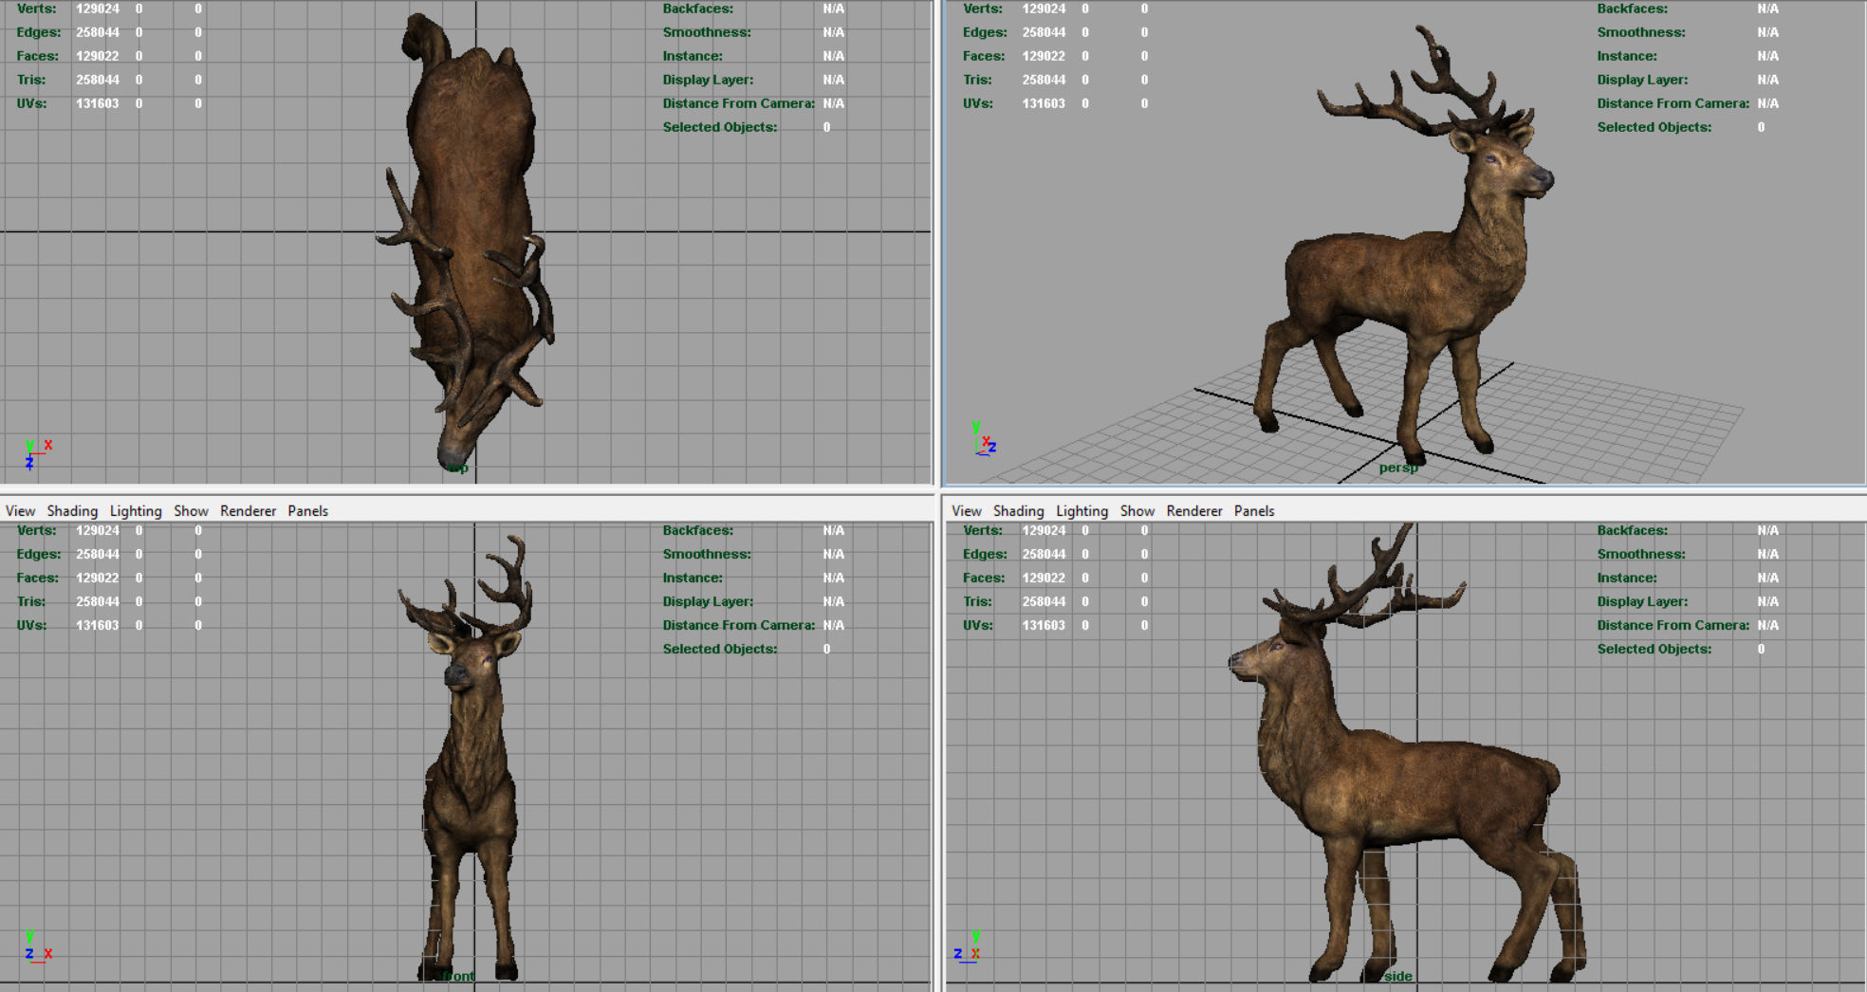Click the axis gizmo in front view
Screen dimensions: 1867x992
(37, 946)
